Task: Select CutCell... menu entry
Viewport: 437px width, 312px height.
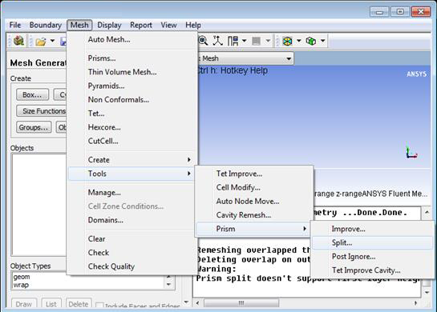Action: 132,141
